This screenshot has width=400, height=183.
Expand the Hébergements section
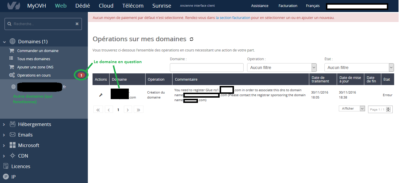point(35,124)
